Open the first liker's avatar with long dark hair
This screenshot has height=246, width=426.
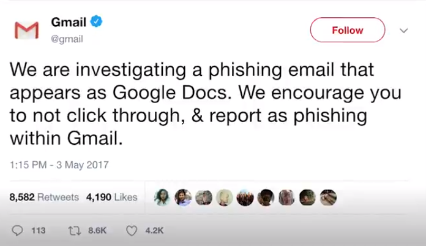tap(162, 198)
